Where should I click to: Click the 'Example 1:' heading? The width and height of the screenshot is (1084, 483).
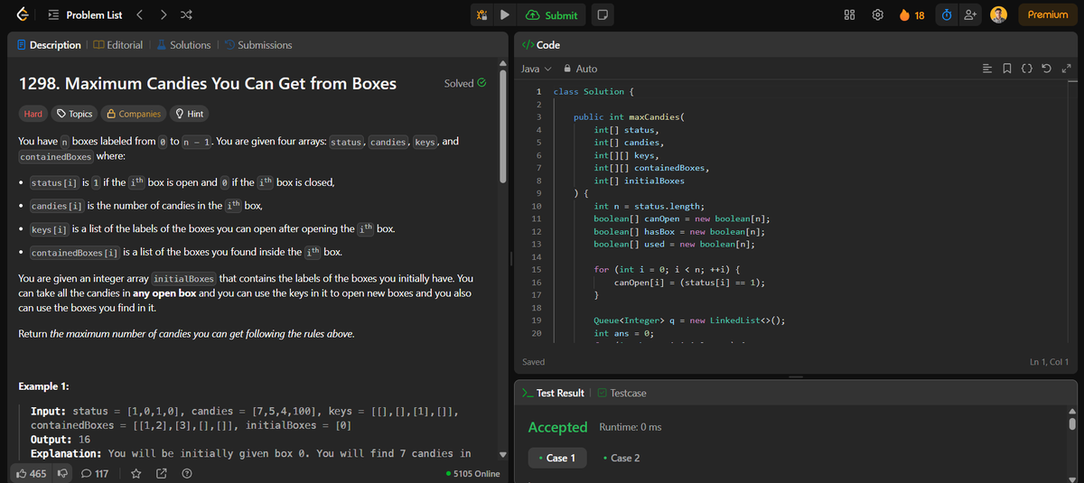[44, 386]
